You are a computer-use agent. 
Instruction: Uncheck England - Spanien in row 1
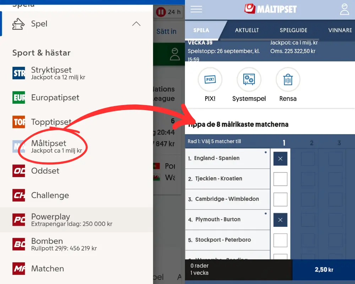(x=280, y=159)
